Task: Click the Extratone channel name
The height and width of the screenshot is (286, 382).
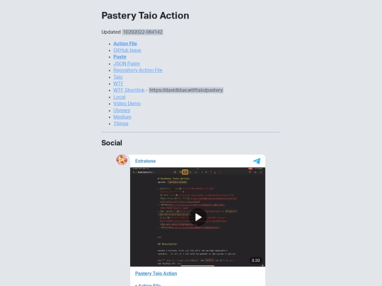Action: (x=145, y=161)
